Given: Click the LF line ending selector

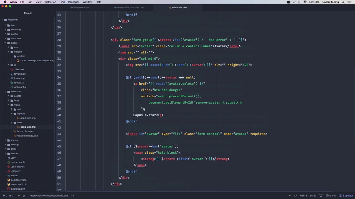Looking at the screenshot, I should 295,196.
